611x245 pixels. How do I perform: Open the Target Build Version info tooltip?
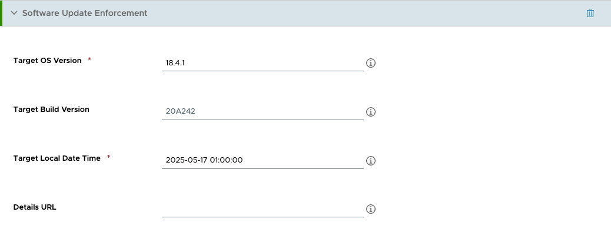(x=371, y=111)
